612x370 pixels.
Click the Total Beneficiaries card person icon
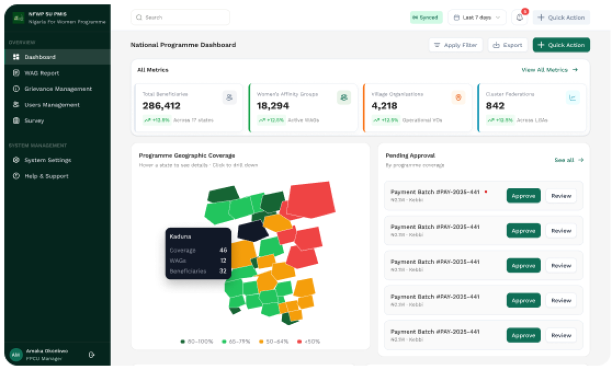tap(229, 97)
